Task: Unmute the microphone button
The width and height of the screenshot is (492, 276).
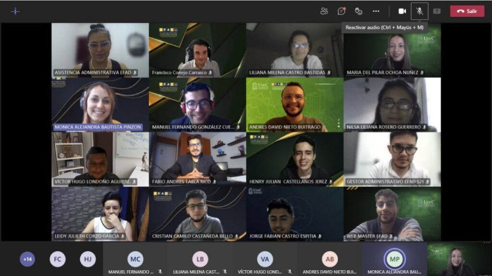Action: (x=419, y=11)
